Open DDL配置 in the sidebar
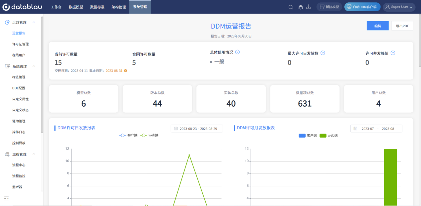Image resolution: width=421 pixels, height=206 pixels. (x=19, y=88)
